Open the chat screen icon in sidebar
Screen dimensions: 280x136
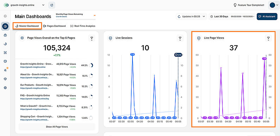coord(5,61)
